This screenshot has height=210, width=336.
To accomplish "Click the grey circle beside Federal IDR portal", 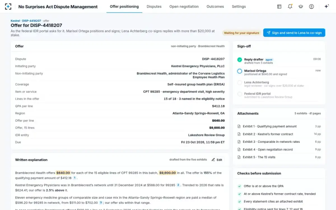I will click(x=239, y=94).
